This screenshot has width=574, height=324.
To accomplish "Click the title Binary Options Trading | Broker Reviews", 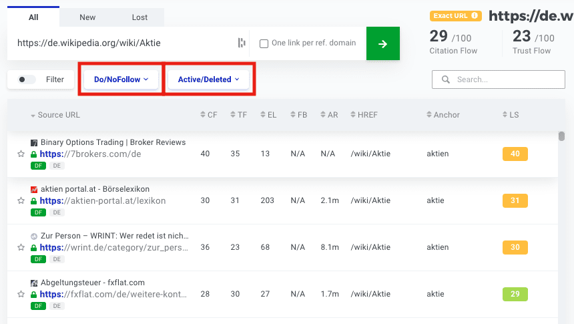I will (x=113, y=142).
